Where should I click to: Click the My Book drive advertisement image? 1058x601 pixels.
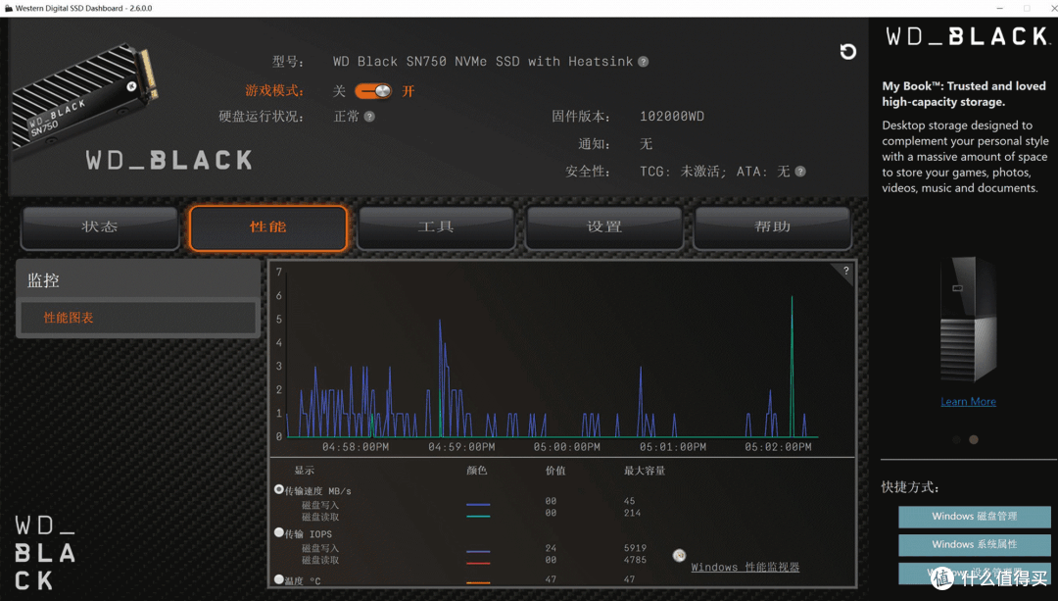968,319
